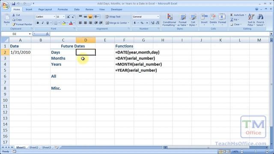
Task: Click Merge & Center
Action: [x=117, y=23]
